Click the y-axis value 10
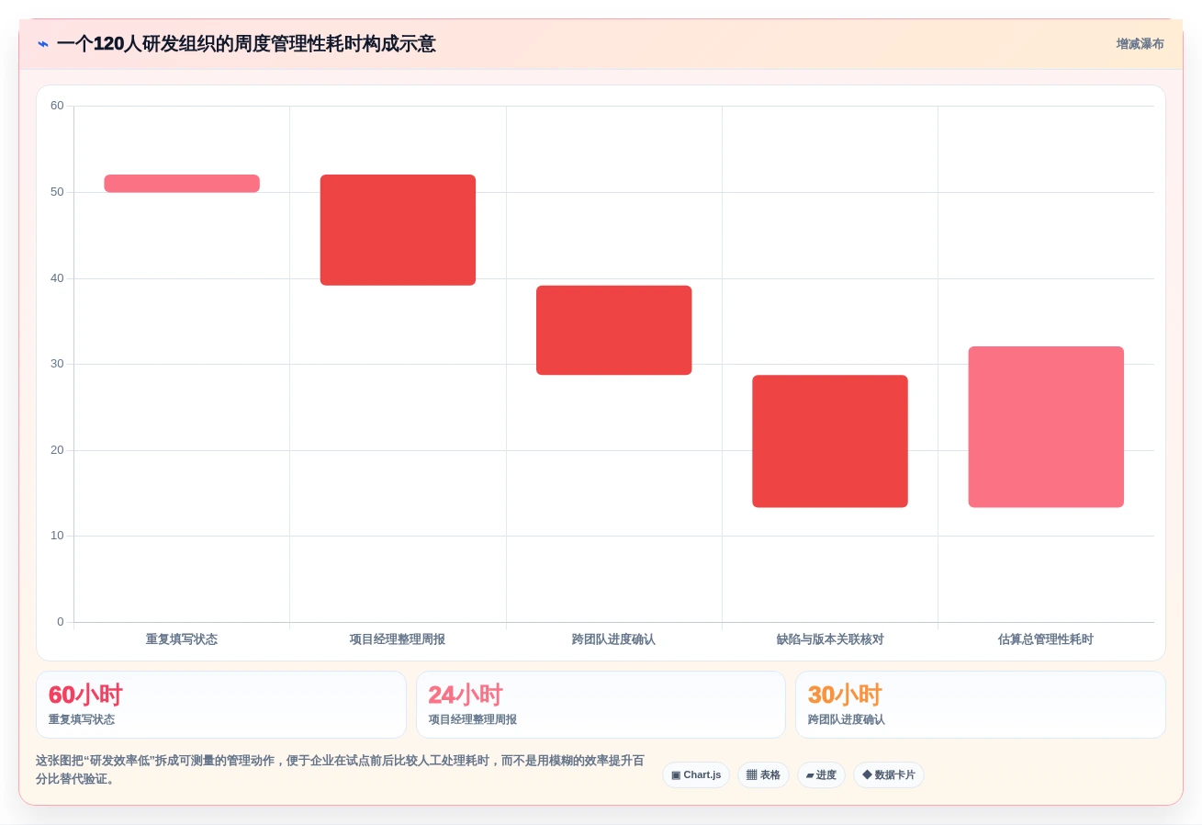 (x=57, y=536)
